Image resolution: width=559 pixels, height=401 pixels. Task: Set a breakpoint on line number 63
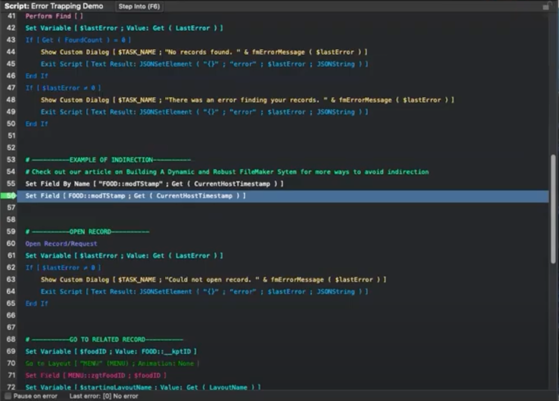click(x=11, y=280)
